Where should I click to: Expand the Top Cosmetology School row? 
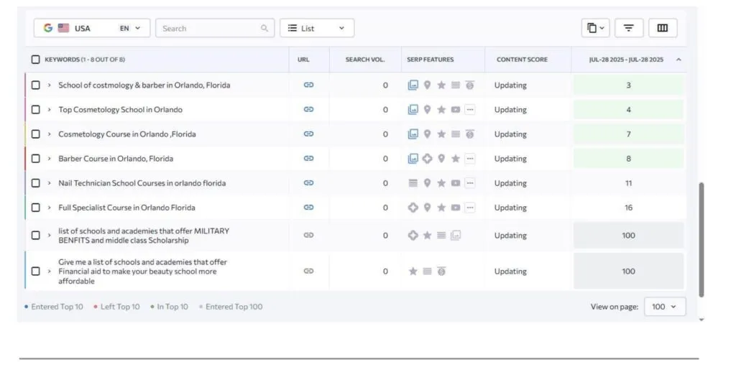[49, 109]
